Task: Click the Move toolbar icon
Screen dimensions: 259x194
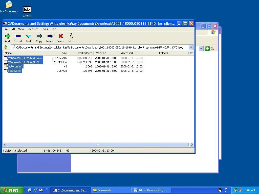Action: click(x=50, y=36)
